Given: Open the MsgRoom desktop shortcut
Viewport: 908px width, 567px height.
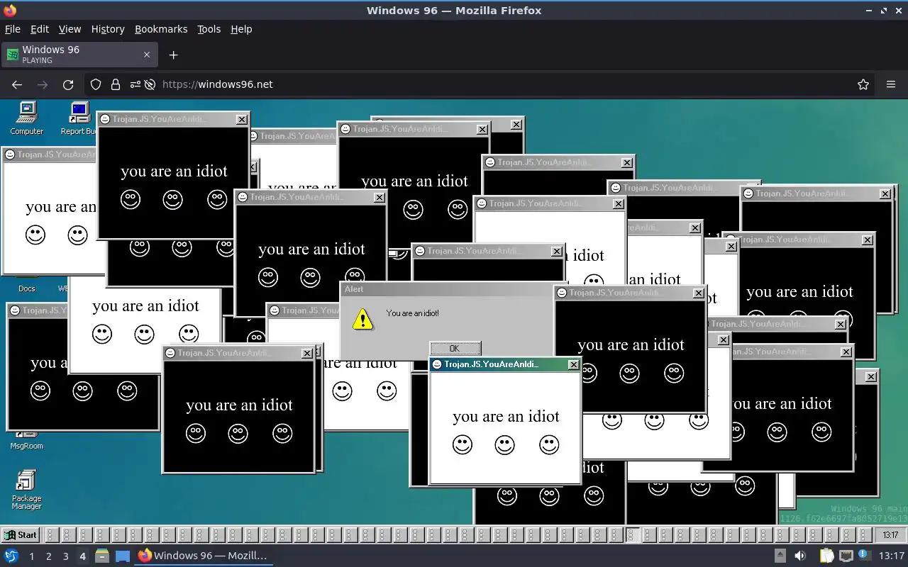Looking at the screenshot, I should [27, 440].
